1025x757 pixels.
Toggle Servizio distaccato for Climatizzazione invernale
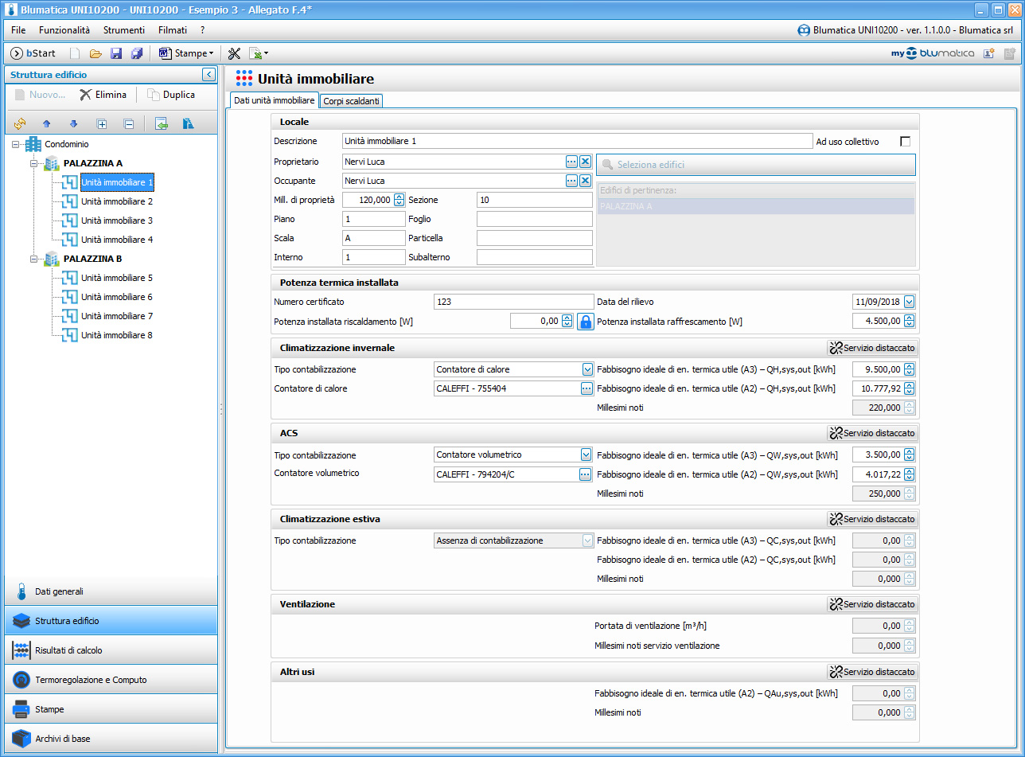click(872, 348)
